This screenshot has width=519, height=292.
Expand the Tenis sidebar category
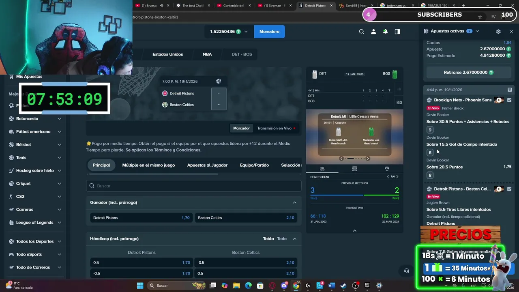pyautogui.click(x=59, y=158)
